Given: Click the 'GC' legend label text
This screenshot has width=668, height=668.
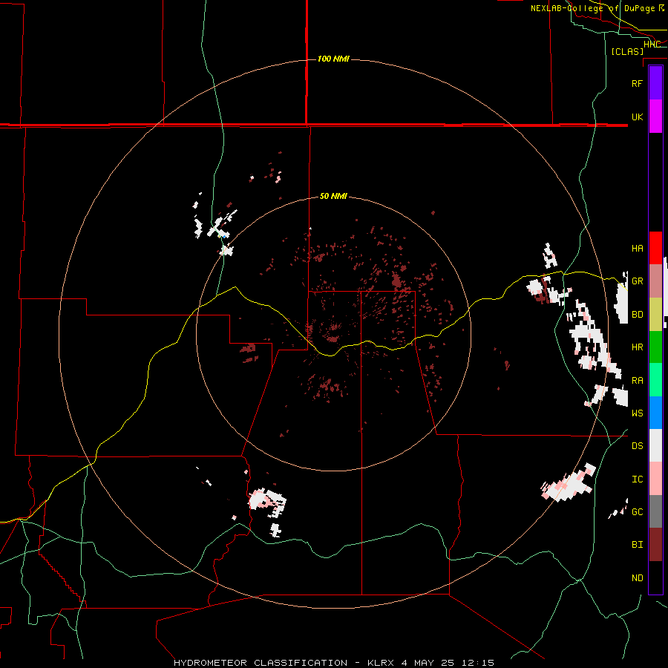Looking at the screenshot, I should pos(637,512).
